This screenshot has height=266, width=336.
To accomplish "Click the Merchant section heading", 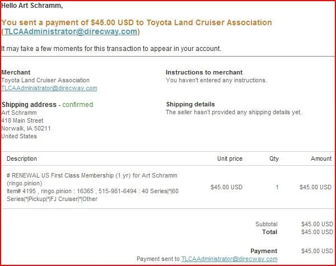I will (x=16, y=72).
